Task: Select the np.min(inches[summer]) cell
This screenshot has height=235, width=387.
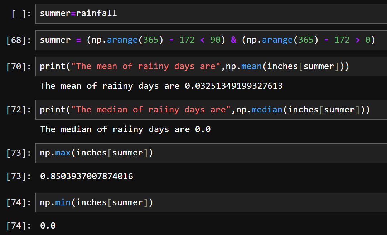Action: coord(211,203)
